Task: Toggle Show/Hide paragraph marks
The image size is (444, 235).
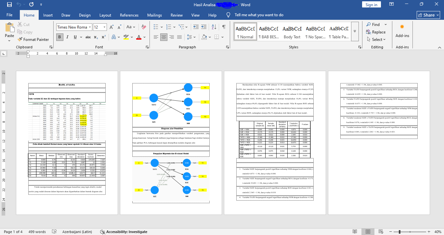Action: [x=224, y=27]
